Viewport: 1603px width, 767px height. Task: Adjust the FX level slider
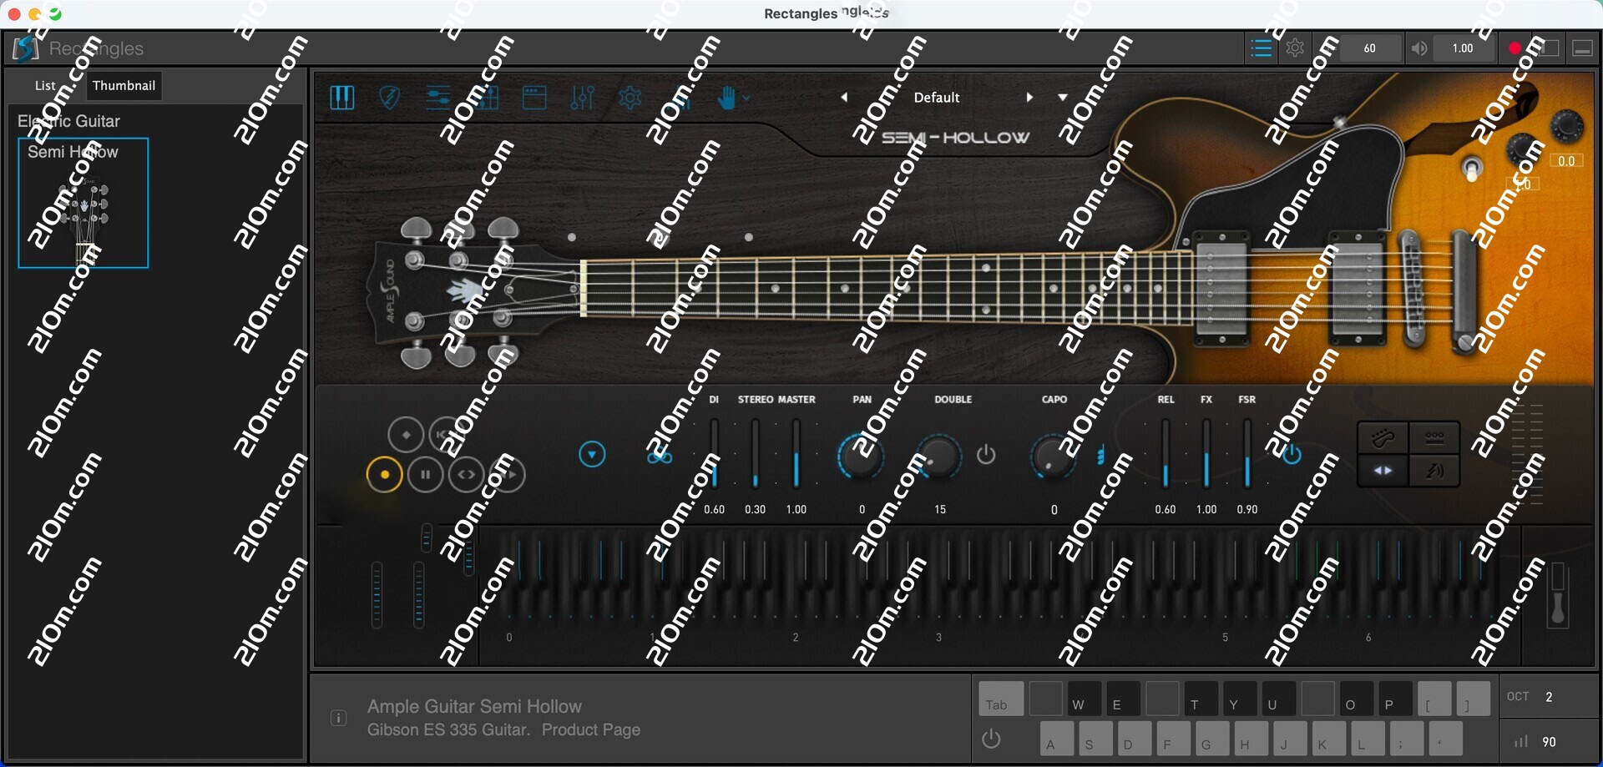click(1206, 453)
